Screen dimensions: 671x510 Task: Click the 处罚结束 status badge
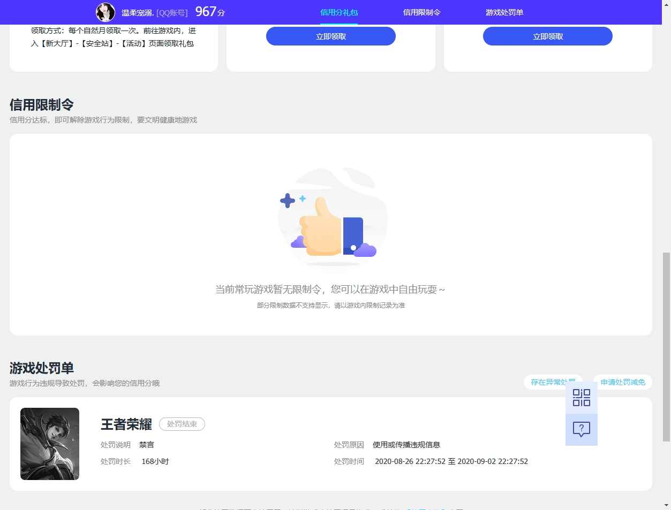point(182,424)
